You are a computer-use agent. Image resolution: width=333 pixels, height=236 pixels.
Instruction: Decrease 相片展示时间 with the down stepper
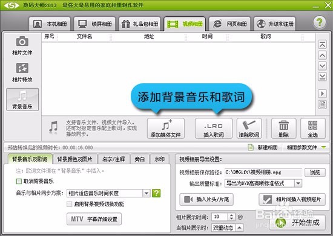click(x=231, y=218)
